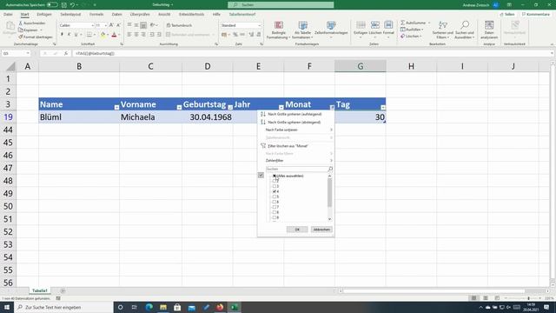
Task: Click the undo arrow in title bar
Action: 72,5
